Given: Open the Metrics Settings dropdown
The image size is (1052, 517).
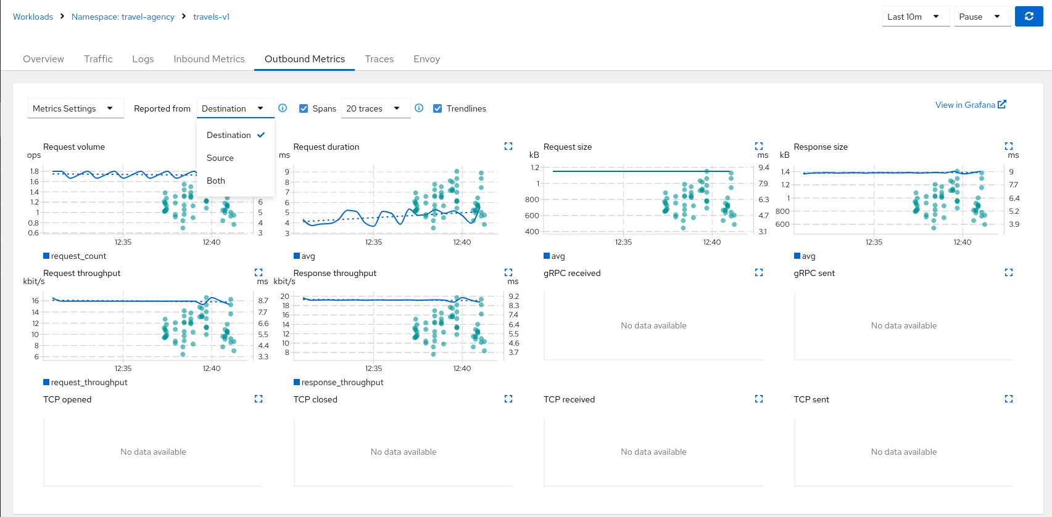Looking at the screenshot, I should (75, 108).
